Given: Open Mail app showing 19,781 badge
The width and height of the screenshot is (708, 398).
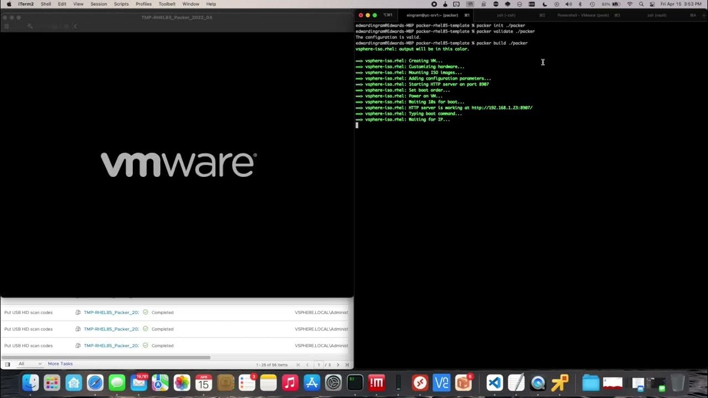Looking at the screenshot, I should [x=139, y=383].
